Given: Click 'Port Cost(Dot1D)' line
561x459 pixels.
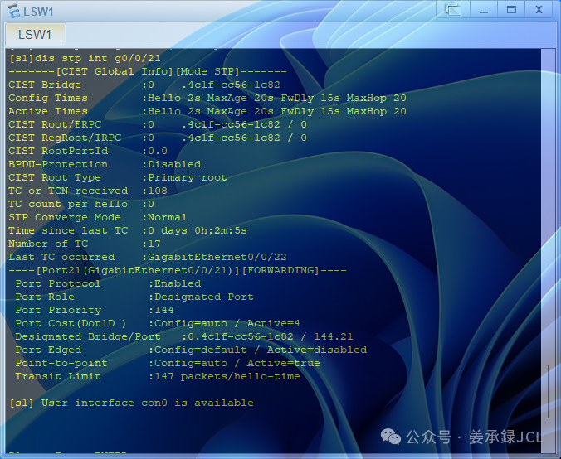Looking at the screenshot, I should [158, 323].
